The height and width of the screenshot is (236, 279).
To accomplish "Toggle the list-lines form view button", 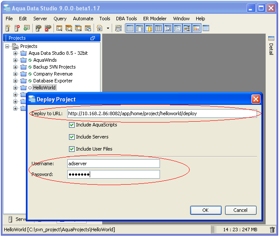I will [x=177, y=28].
